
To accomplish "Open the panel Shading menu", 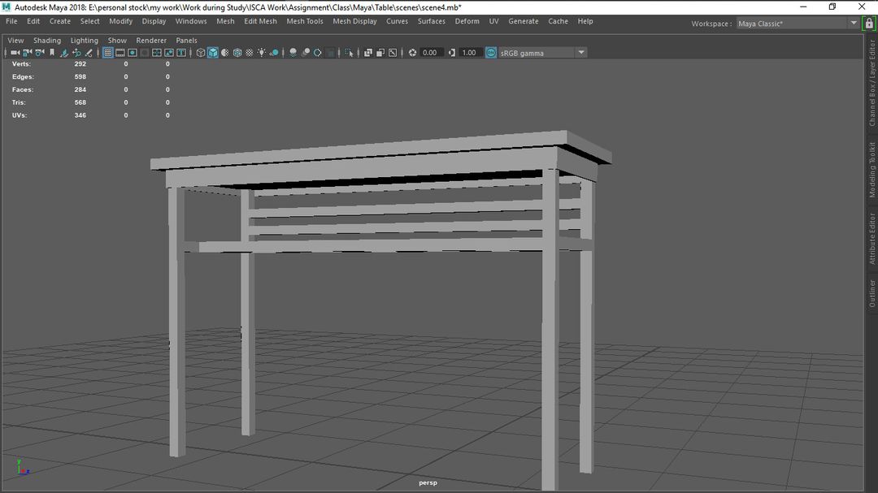I will (x=47, y=41).
